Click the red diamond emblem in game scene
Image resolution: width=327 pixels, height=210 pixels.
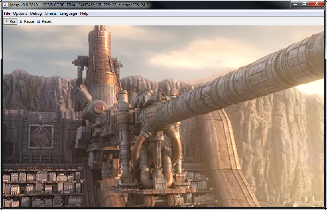coord(41,136)
